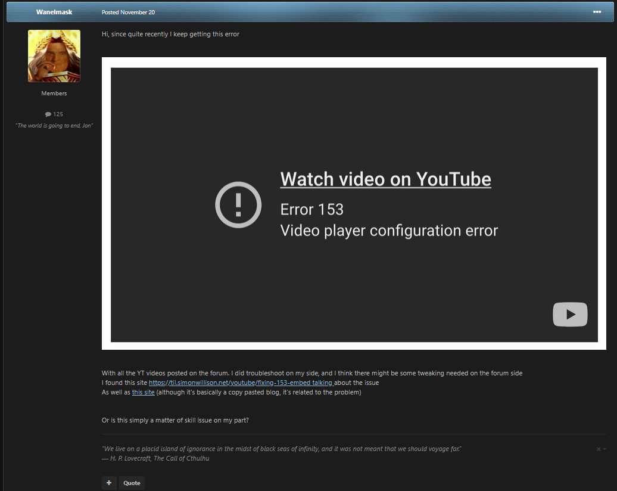
Task: Click the "Error 153" text
Action: [x=311, y=210]
